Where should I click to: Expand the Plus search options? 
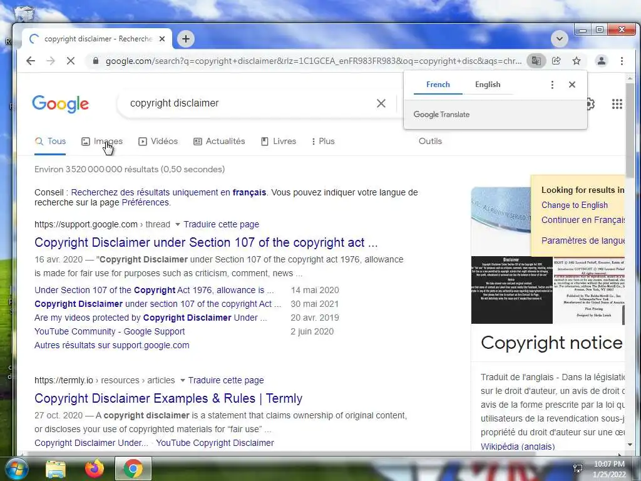[x=323, y=141]
